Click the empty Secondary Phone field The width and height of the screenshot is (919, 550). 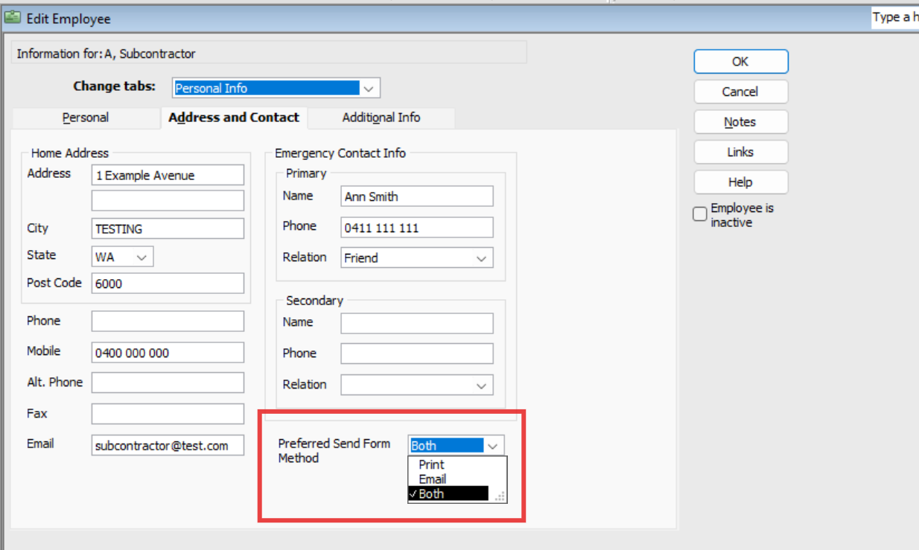click(417, 354)
